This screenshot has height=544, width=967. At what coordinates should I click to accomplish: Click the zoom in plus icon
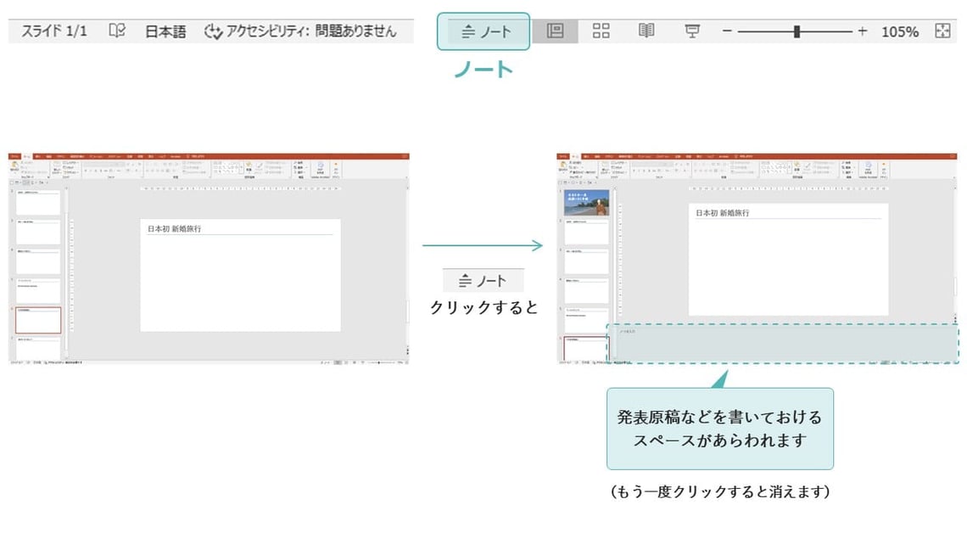pos(863,31)
